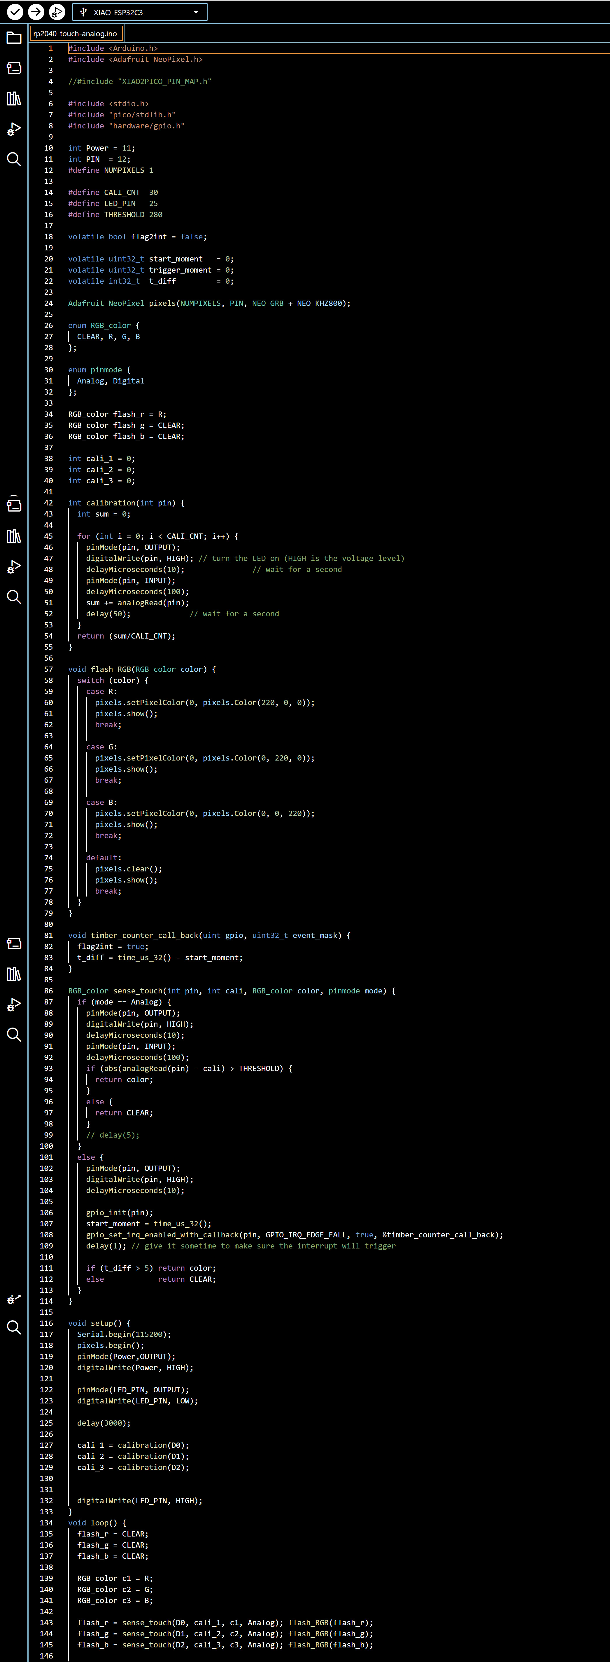Click the commented 'XIAO2PICO_PIN_MAP.h' include line
The height and width of the screenshot is (1662, 610).
(x=140, y=81)
